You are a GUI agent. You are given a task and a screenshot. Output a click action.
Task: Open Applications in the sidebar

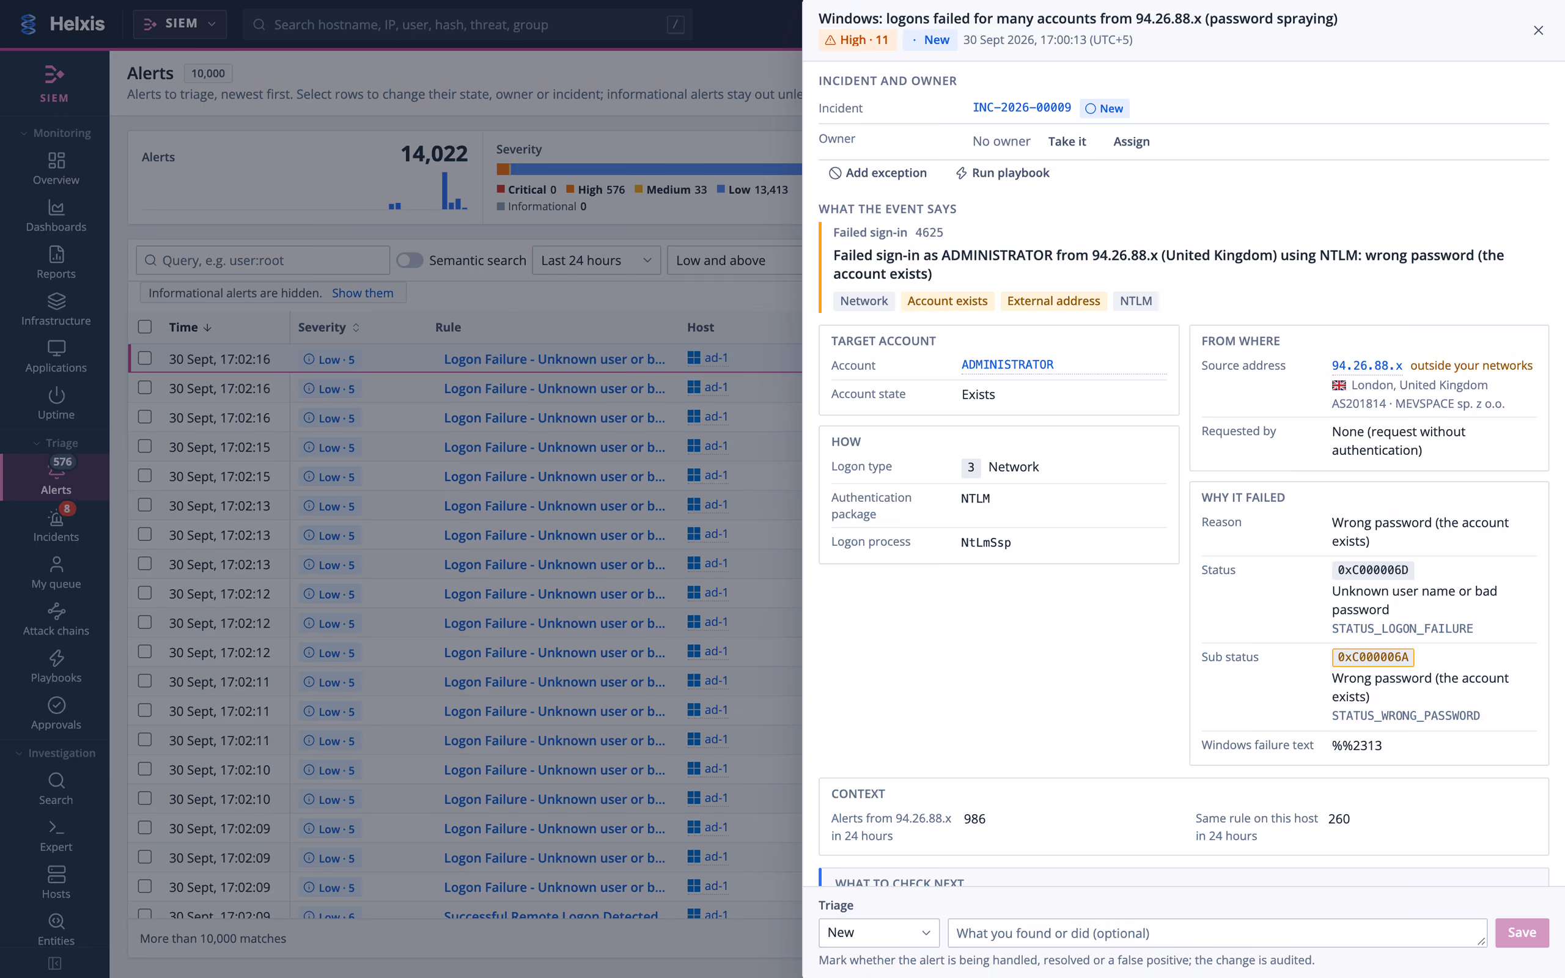coord(56,356)
